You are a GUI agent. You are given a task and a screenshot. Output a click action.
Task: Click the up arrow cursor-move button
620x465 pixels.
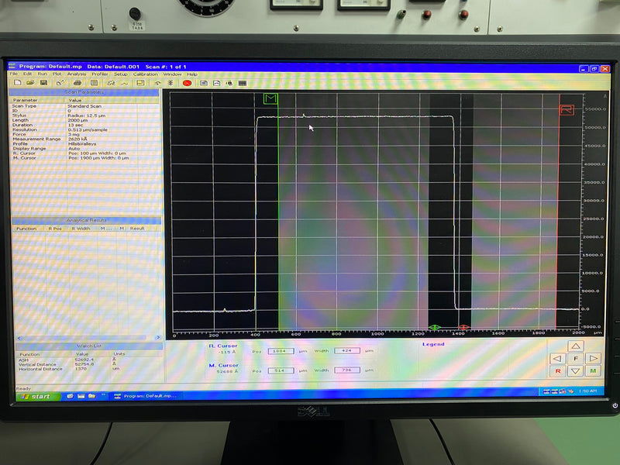coord(576,346)
